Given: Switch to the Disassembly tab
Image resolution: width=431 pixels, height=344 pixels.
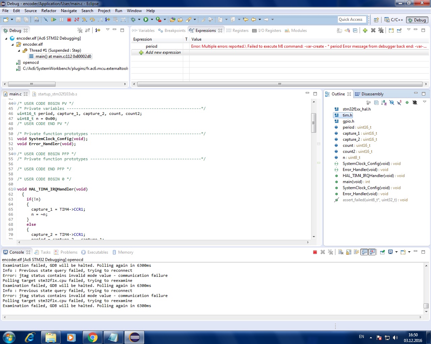Looking at the screenshot, I should tap(372, 94).
